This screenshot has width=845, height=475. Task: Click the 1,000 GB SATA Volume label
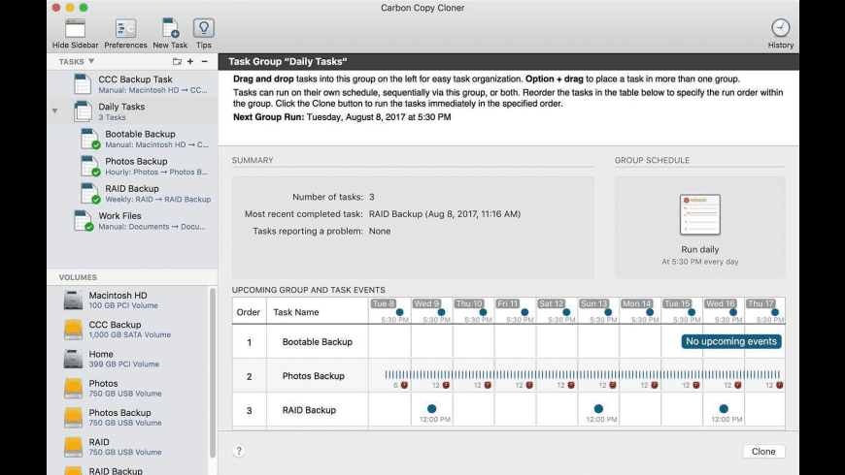[130, 334]
